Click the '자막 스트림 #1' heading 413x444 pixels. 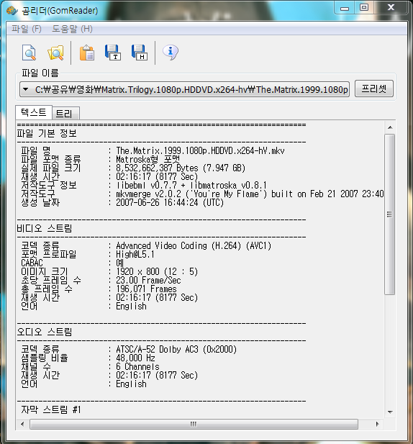(51, 409)
